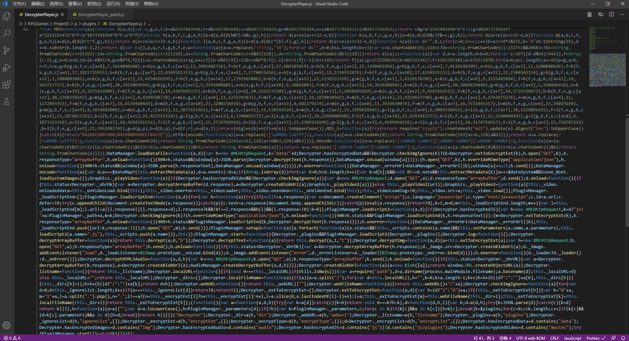Image resolution: width=629 pixels, height=341 pixels.
Task: Open the Search view in activity bar
Action: click(7, 33)
